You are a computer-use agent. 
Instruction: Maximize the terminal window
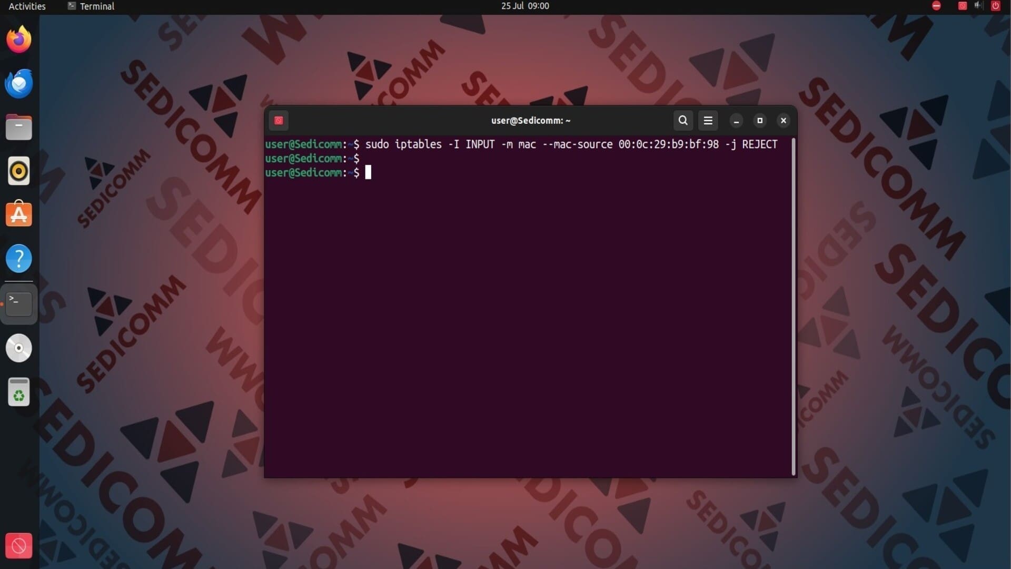pos(760,121)
